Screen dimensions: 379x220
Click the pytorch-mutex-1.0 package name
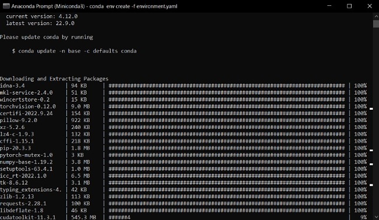click(x=26, y=155)
